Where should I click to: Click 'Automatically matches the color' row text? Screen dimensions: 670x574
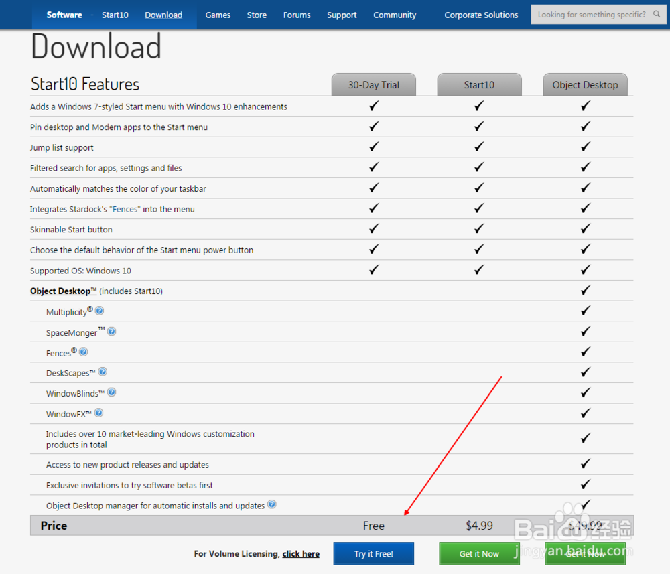118,189
